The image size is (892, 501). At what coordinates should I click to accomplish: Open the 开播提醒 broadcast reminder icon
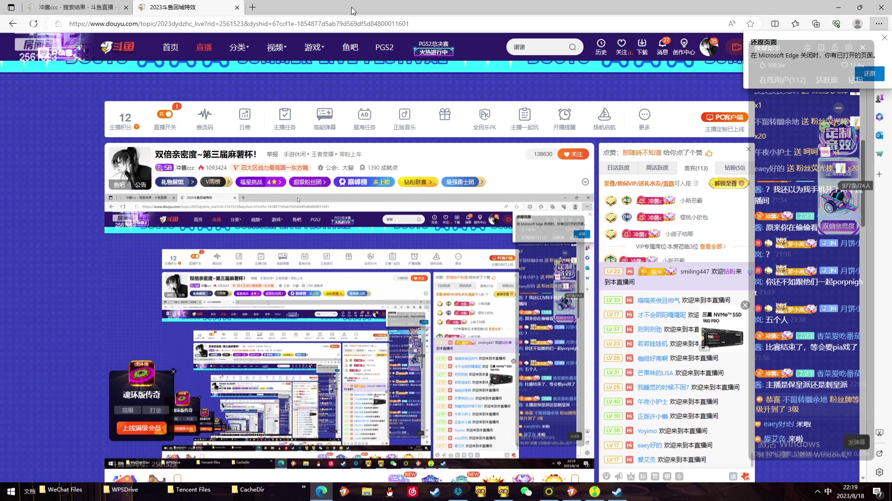pyautogui.click(x=564, y=118)
